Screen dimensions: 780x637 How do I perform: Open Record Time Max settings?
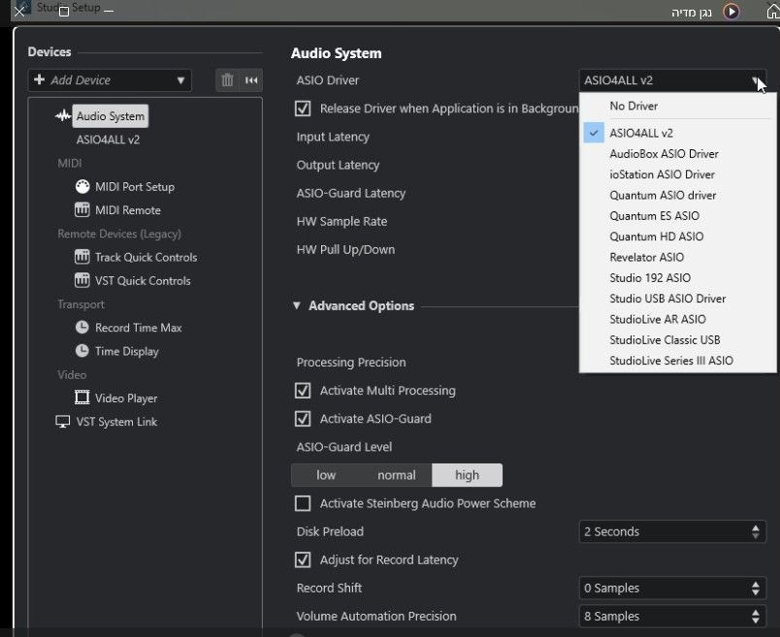139,328
